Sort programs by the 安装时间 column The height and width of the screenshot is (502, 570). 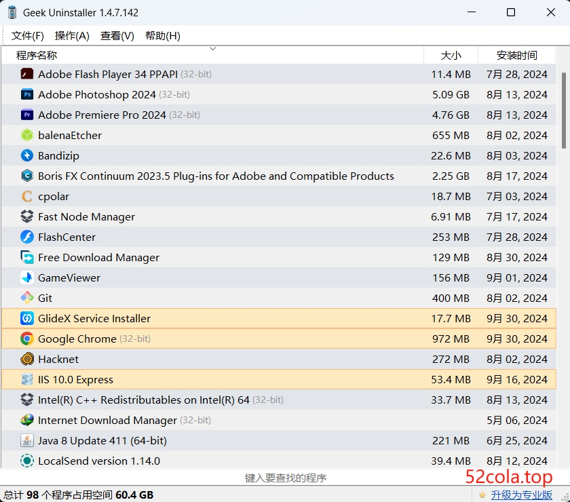click(x=517, y=55)
